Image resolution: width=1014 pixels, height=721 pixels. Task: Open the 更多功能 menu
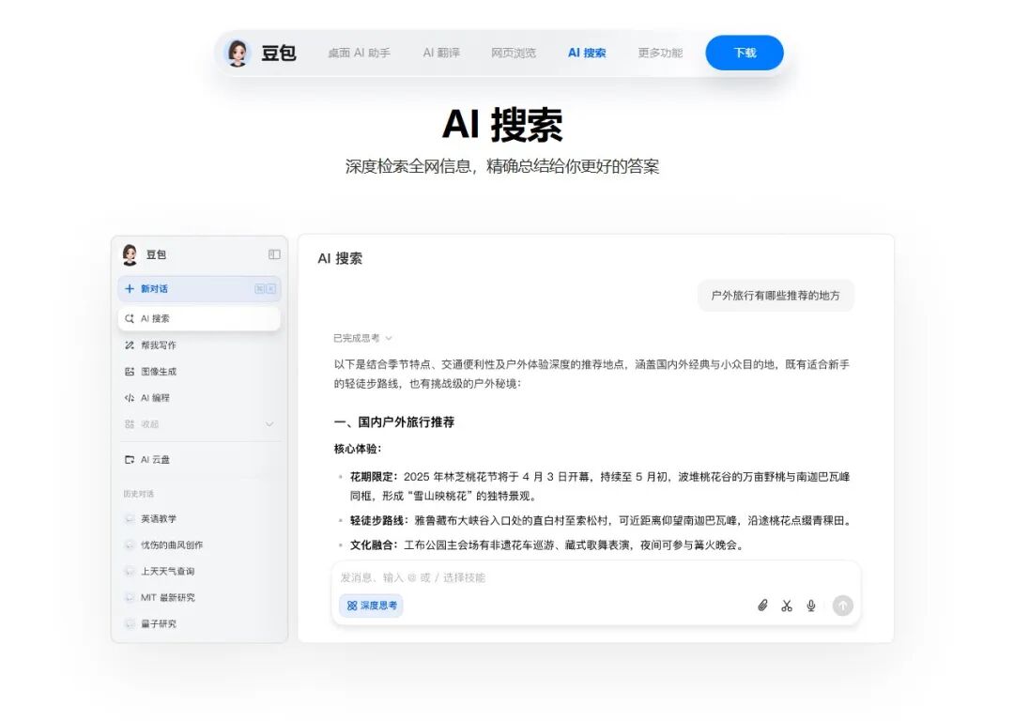click(x=661, y=53)
